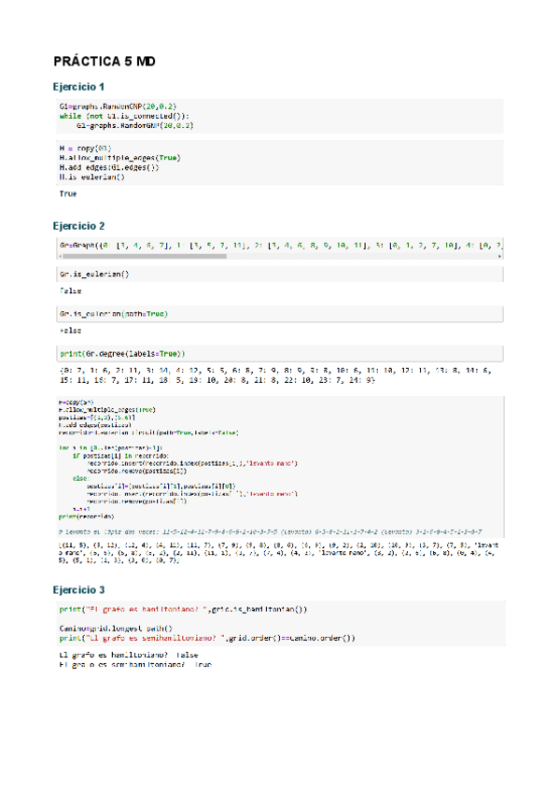This screenshot has width=560, height=792.
Task: Click the recorrido edge list output
Action: click(x=280, y=553)
